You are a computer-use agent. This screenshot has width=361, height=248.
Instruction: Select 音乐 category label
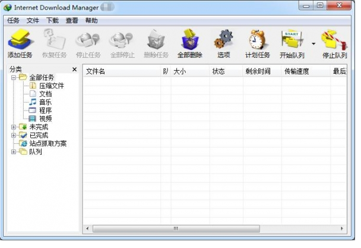45,102
